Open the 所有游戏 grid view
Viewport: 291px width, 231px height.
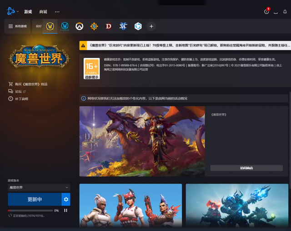point(17,26)
